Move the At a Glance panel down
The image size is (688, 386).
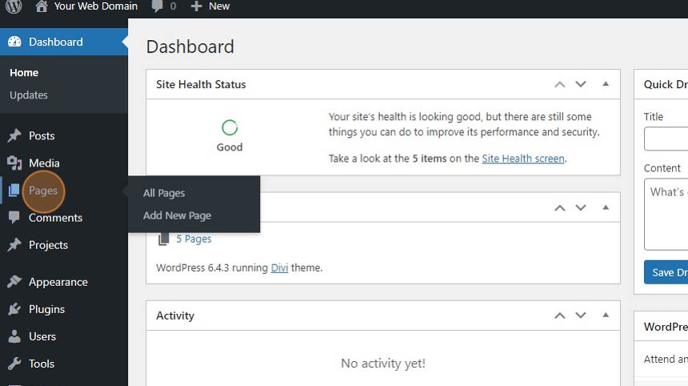tap(581, 207)
